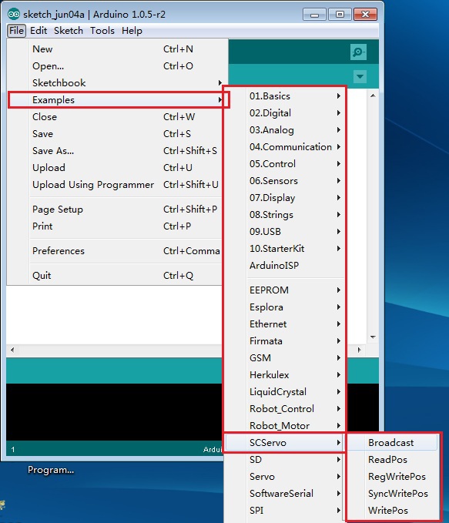Click the editor vertical scrollbar down arrow
The height and width of the screenshot is (523, 449).
pos(373,337)
